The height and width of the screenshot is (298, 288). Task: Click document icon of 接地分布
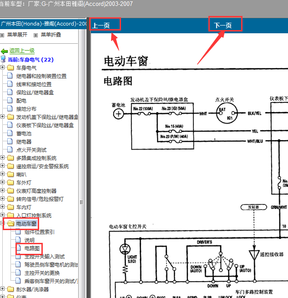tap(10, 108)
